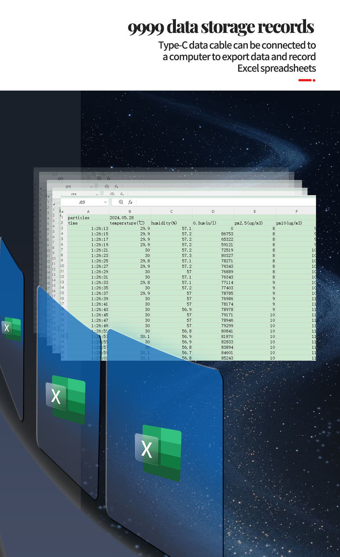Select column C header
The height and width of the screenshot is (557, 340).
(171, 211)
